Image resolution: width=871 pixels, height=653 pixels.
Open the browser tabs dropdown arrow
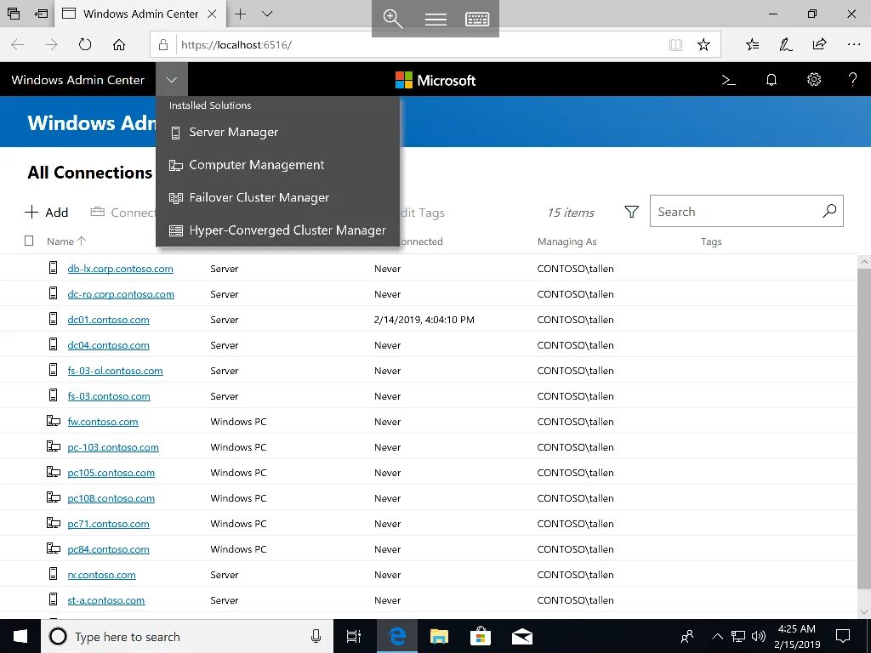pyautogui.click(x=266, y=14)
